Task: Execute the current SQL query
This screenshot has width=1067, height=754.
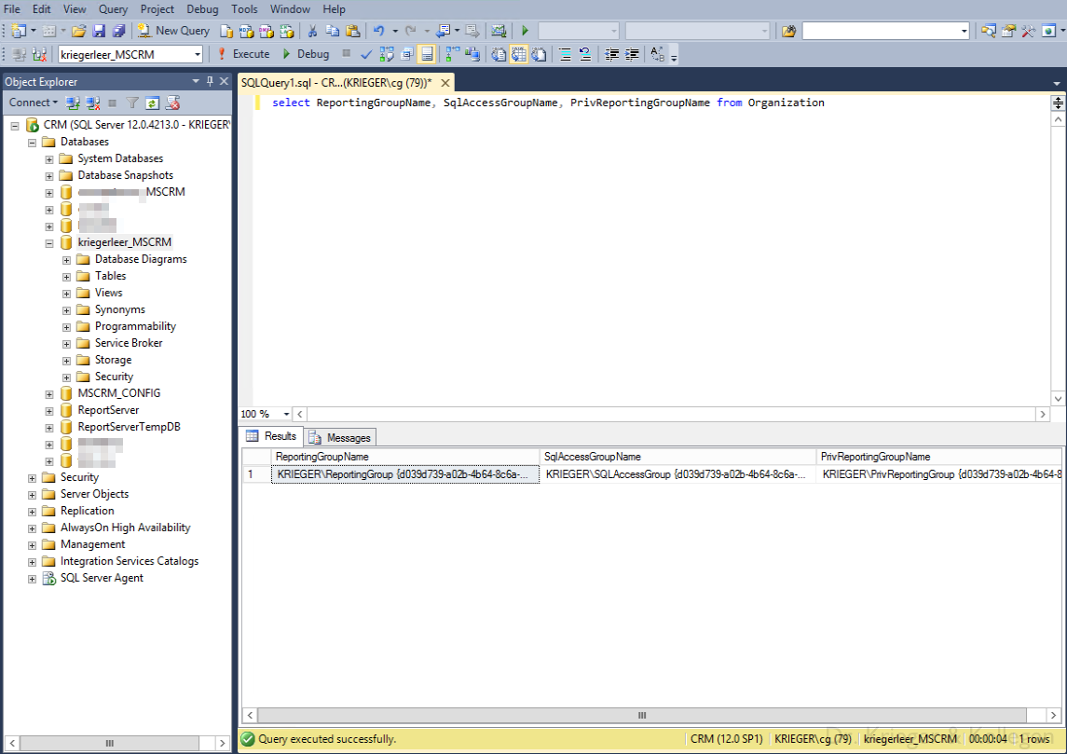Action: click(243, 54)
